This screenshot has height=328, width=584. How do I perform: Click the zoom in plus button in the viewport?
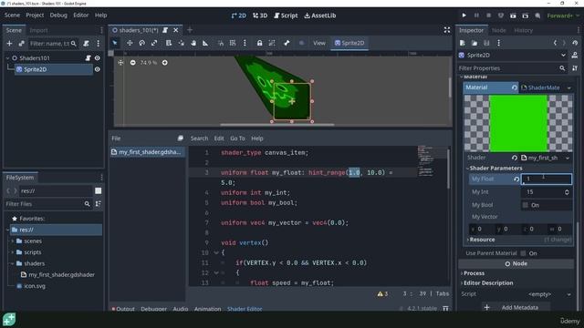(164, 63)
